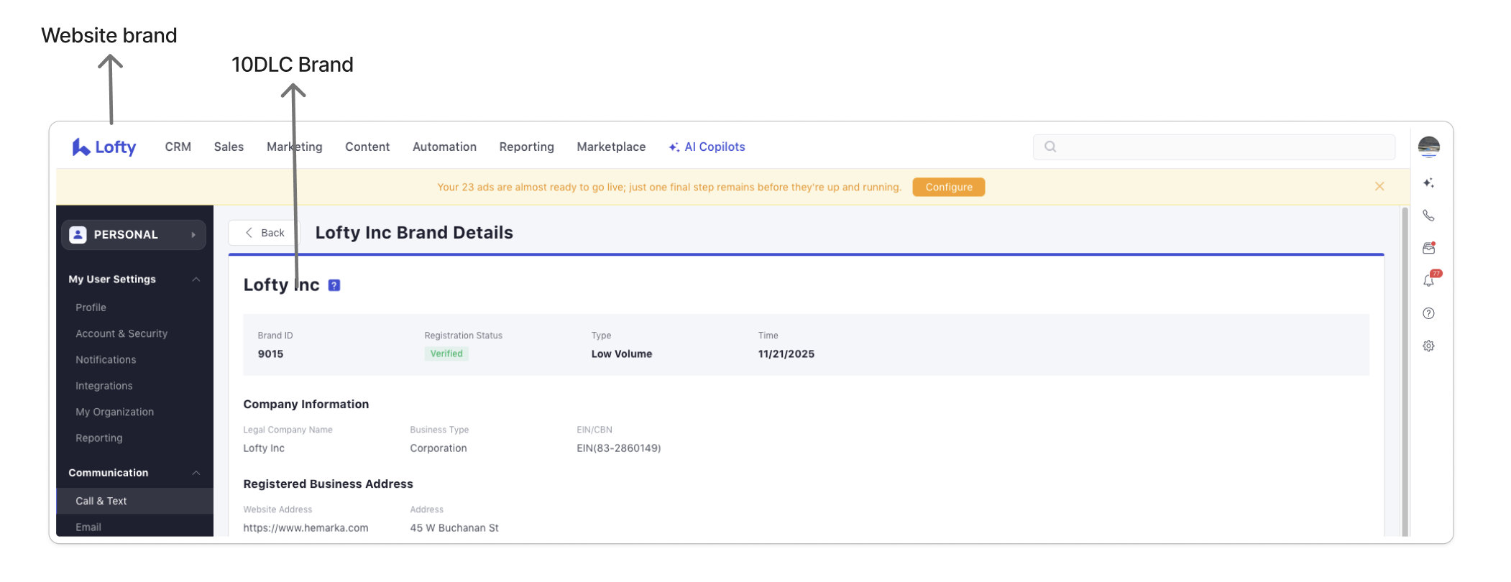This screenshot has width=1511, height=582.
Task: Collapse the Communication section
Action: tap(196, 473)
